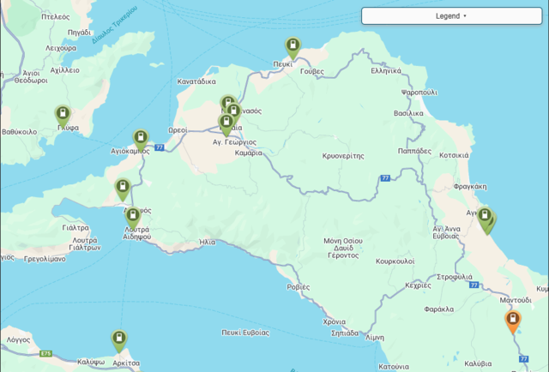The width and height of the screenshot is (549, 372).
Task: Click the Κουρκουλοί place label
Action: tap(395, 261)
